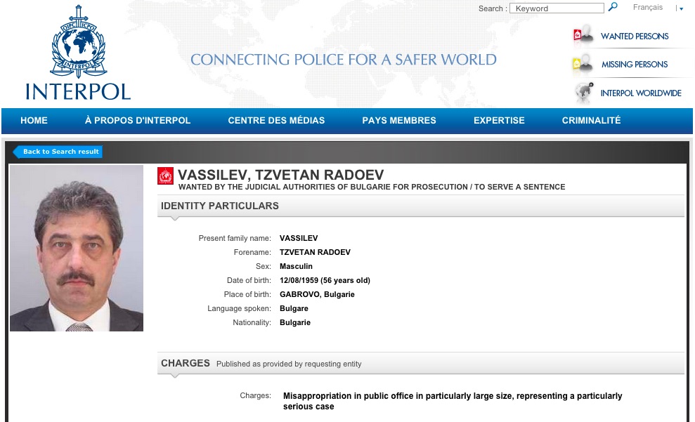Image resolution: width=695 pixels, height=422 pixels.
Task: Click forename value TZVETAN RADOEV
Action: pos(315,252)
